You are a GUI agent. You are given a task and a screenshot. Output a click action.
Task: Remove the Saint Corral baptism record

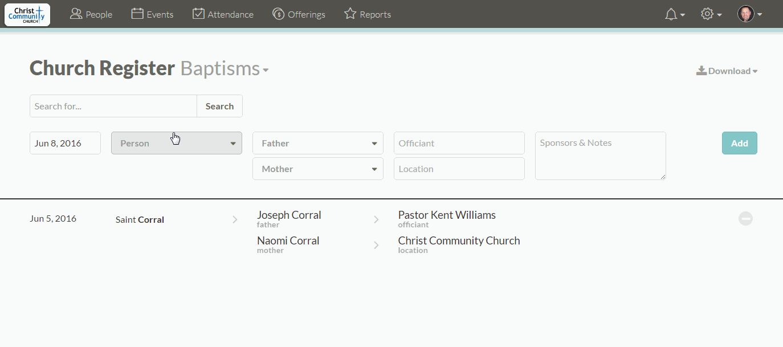[745, 219]
